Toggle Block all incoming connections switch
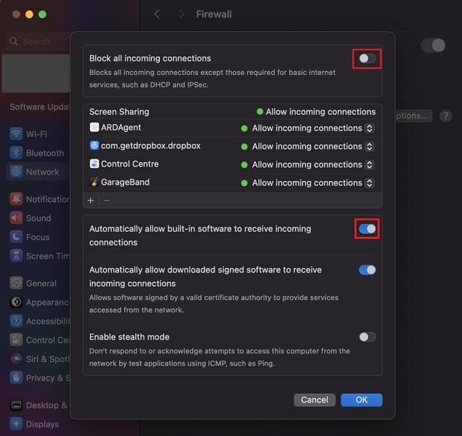This screenshot has width=462, height=436. (368, 59)
